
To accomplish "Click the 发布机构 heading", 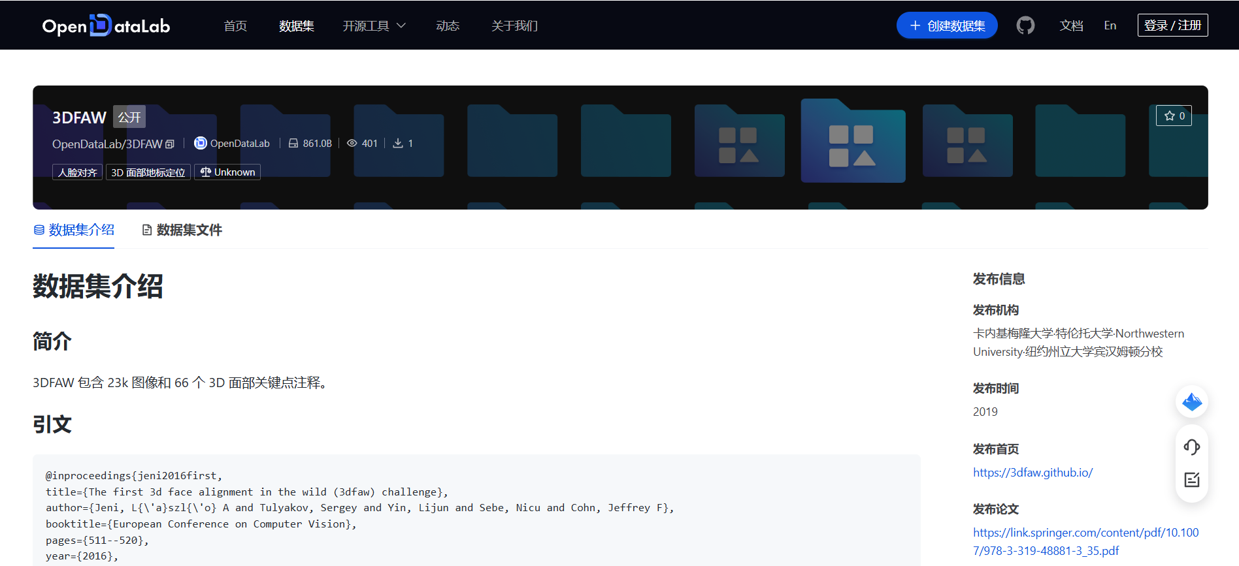I will [x=996, y=310].
